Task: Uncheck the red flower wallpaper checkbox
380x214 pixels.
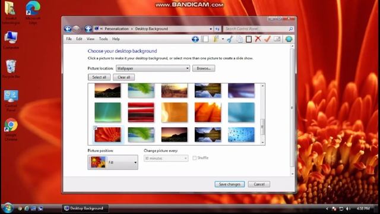Action: (95, 128)
